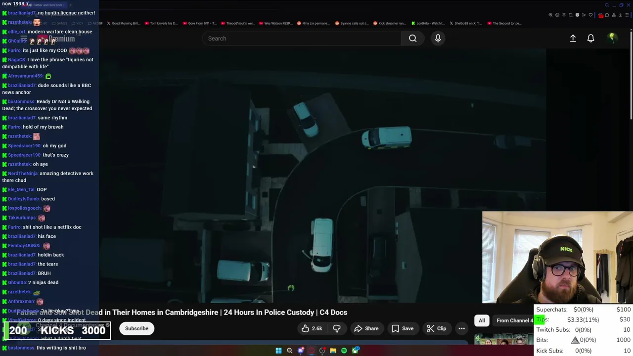Open the YouTube create upload icon
The image size is (633, 356).
[573, 38]
